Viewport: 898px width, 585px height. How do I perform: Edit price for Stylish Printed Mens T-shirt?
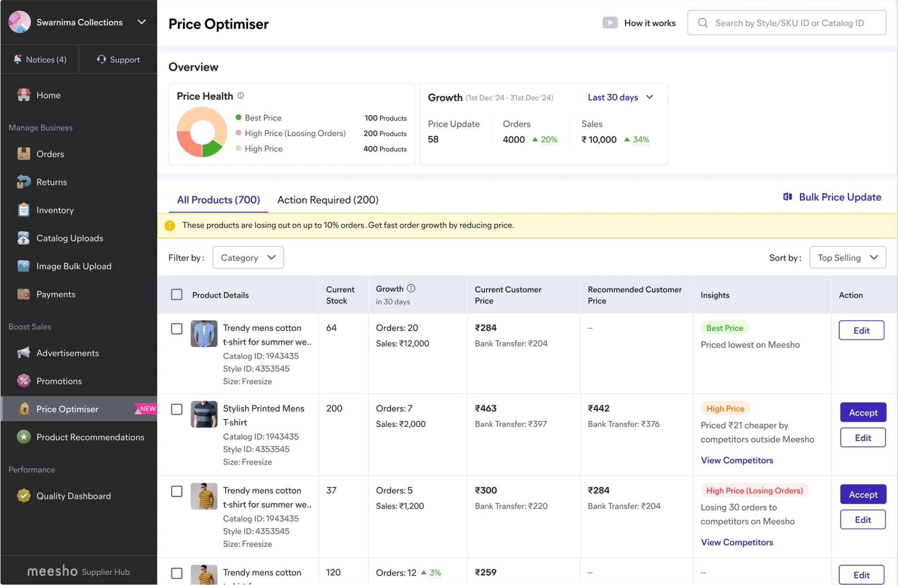point(863,438)
